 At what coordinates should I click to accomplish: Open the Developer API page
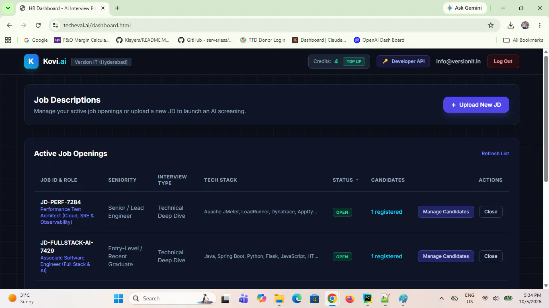coord(403,61)
